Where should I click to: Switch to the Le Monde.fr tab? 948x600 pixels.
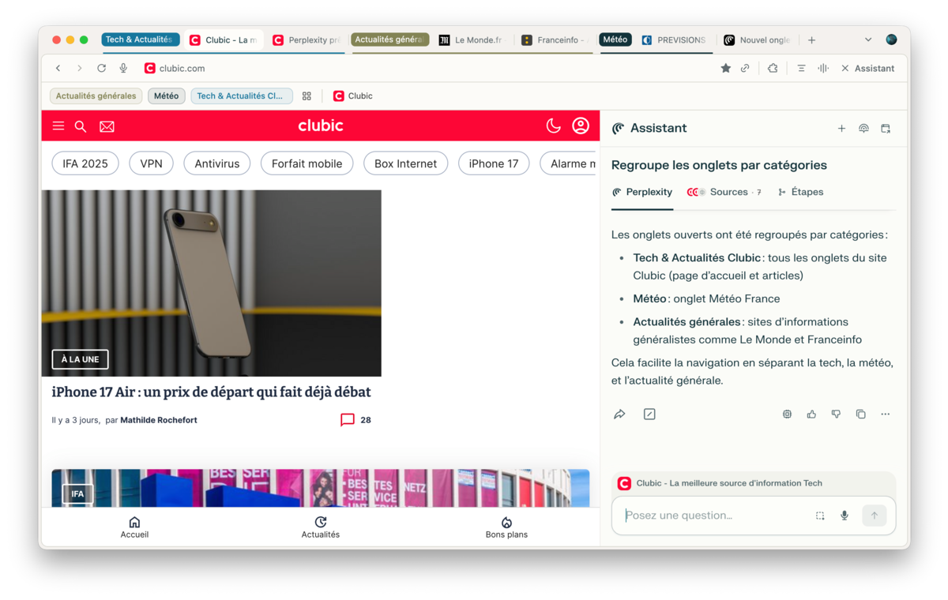coord(472,40)
